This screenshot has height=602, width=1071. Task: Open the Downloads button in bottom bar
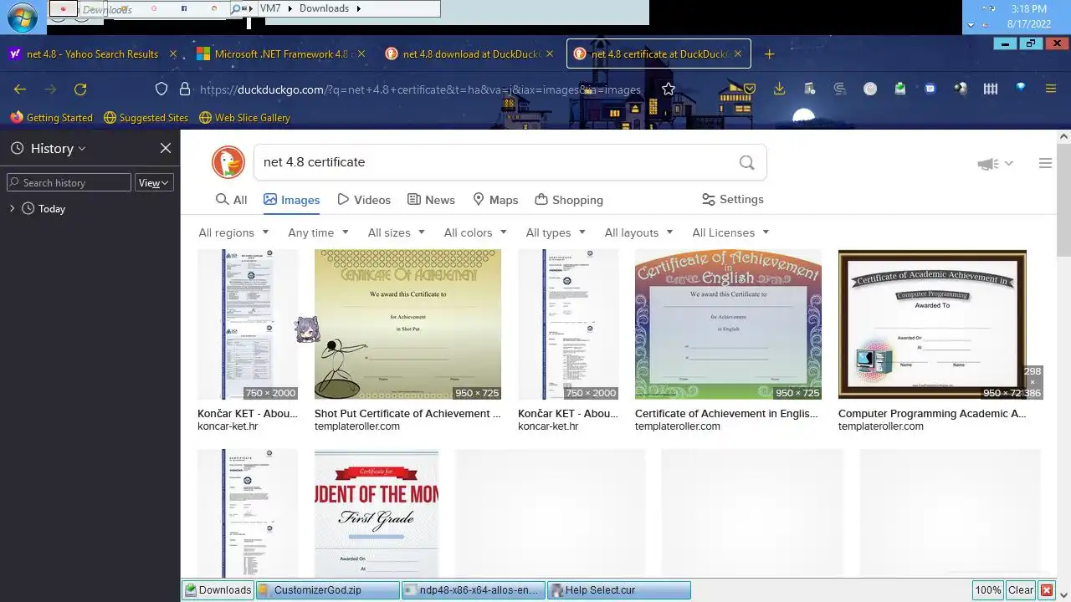[218, 590]
